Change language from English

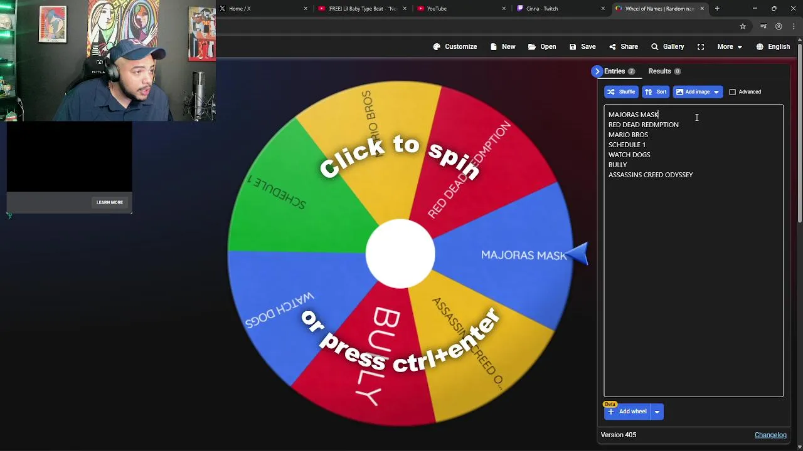pos(773,46)
